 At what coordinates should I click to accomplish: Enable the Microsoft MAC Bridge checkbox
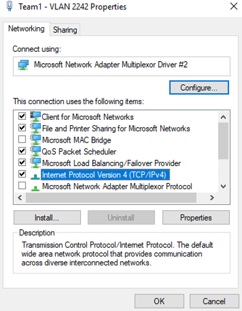(x=22, y=139)
